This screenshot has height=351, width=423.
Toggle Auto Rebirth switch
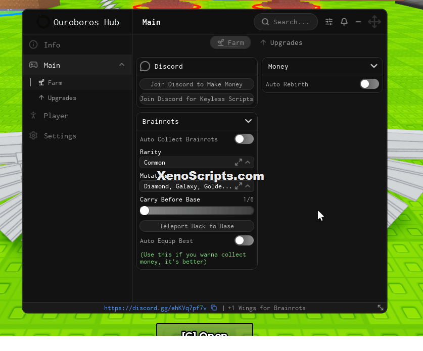pyautogui.click(x=369, y=84)
